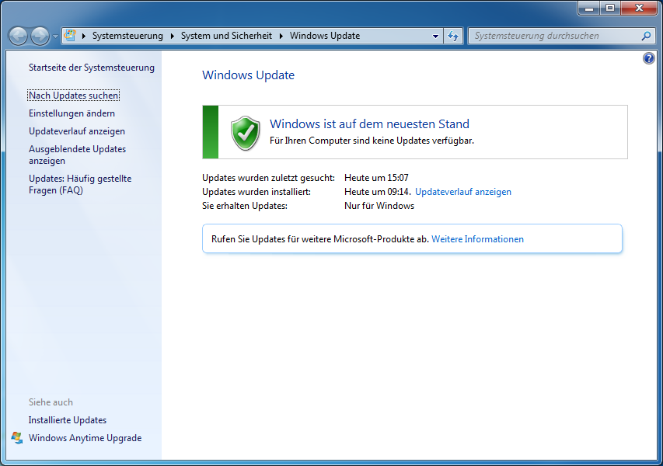Open Updates: Häufig gestellte Fragen (FAQ)
The height and width of the screenshot is (466, 663).
[80, 184]
